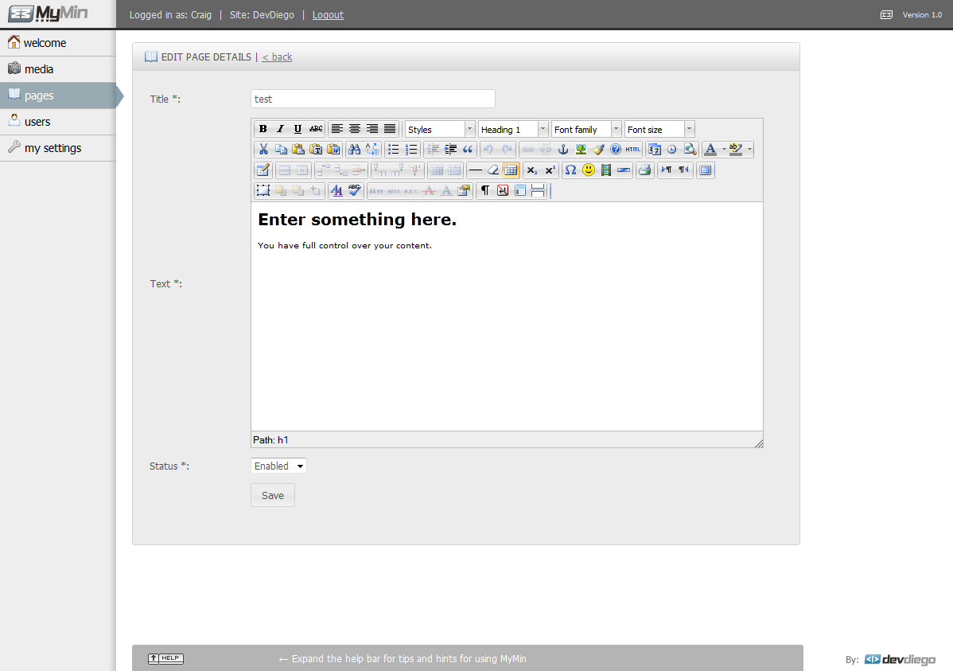
Task: Open the Styles dropdown
Action: 440,129
